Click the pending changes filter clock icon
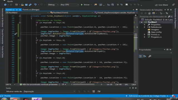 coord(161,13)
